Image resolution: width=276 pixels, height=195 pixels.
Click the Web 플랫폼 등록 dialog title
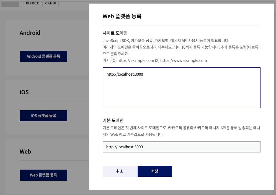pos(122,16)
